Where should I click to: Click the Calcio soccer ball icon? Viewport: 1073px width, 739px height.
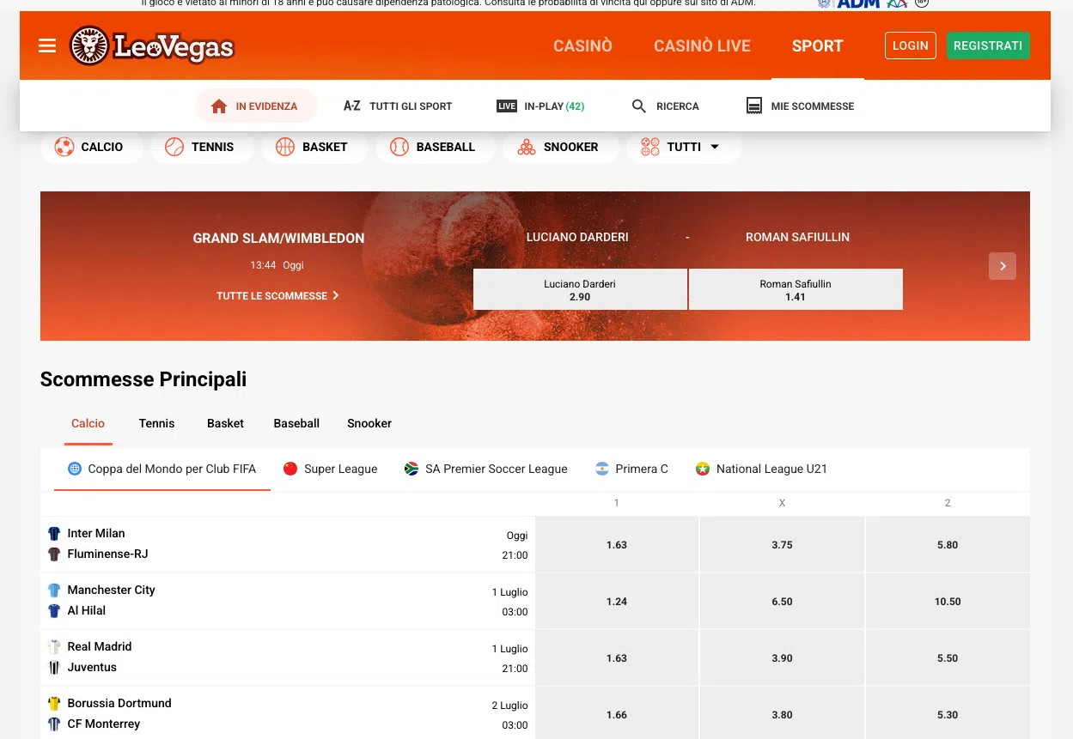pos(64,147)
